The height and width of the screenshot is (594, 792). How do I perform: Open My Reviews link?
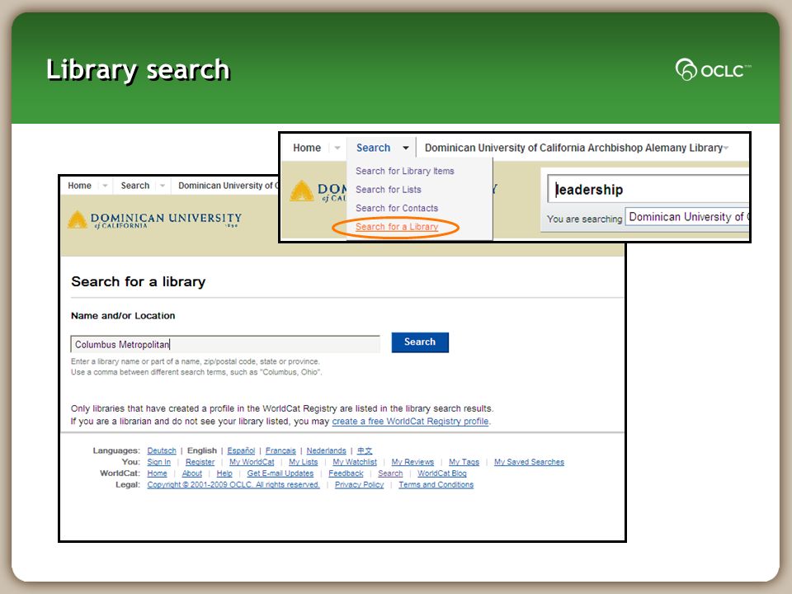pyautogui.click(x=412, y=462)
